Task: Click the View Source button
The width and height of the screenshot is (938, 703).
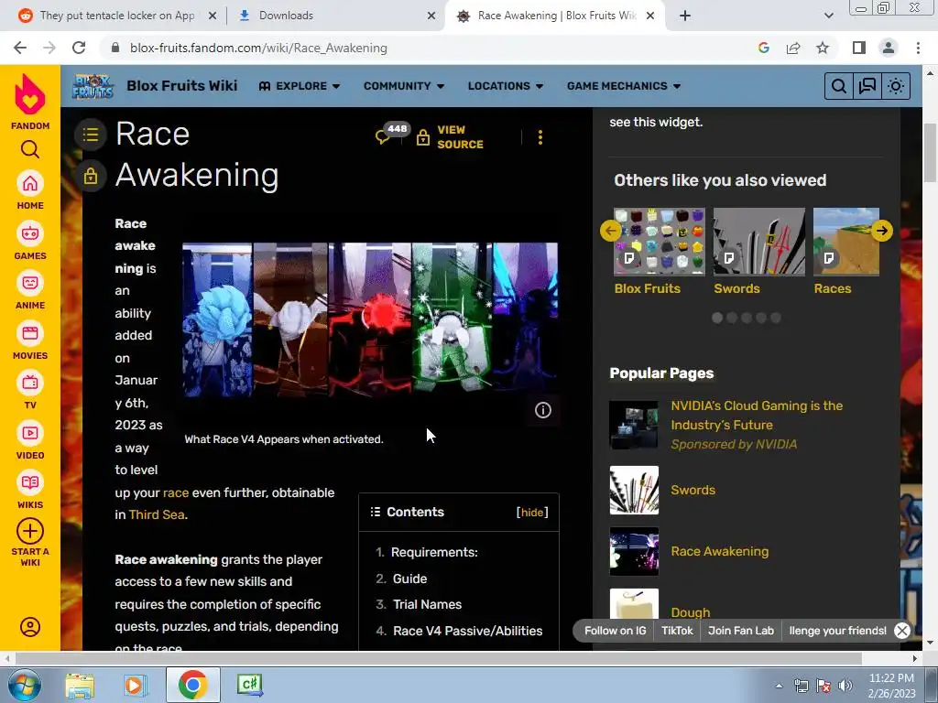Action: pos(451,137)
